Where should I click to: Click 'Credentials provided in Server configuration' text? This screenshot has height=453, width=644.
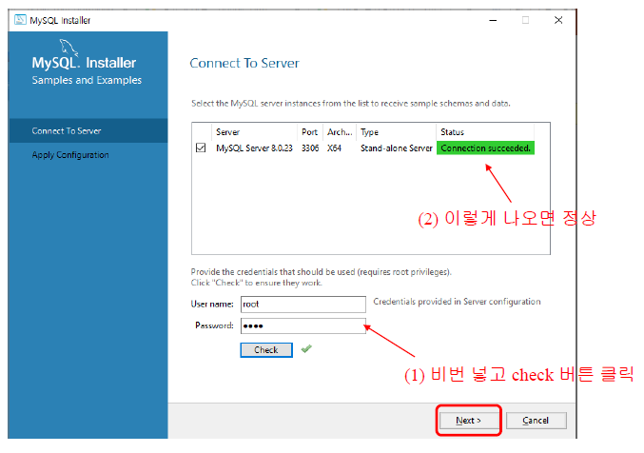[x=457, y=302]
